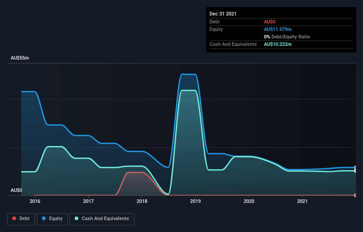This screenshot has height=232, width=363.
Task: Click the teal Cash legend dot
Action: (76, 218)
